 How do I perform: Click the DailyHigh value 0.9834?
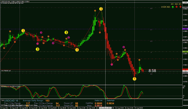point(110,103)
